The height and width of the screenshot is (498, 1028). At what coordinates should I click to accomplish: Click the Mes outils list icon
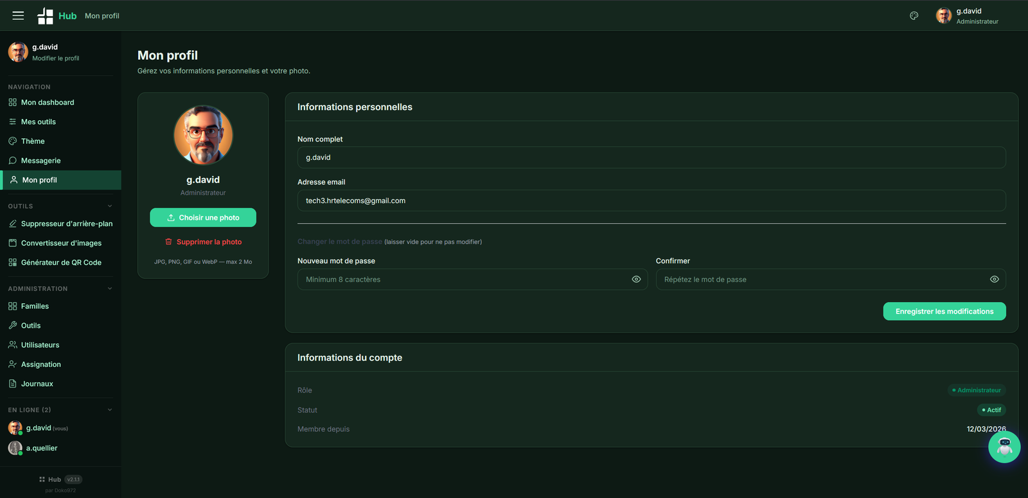tap(13, 121)
